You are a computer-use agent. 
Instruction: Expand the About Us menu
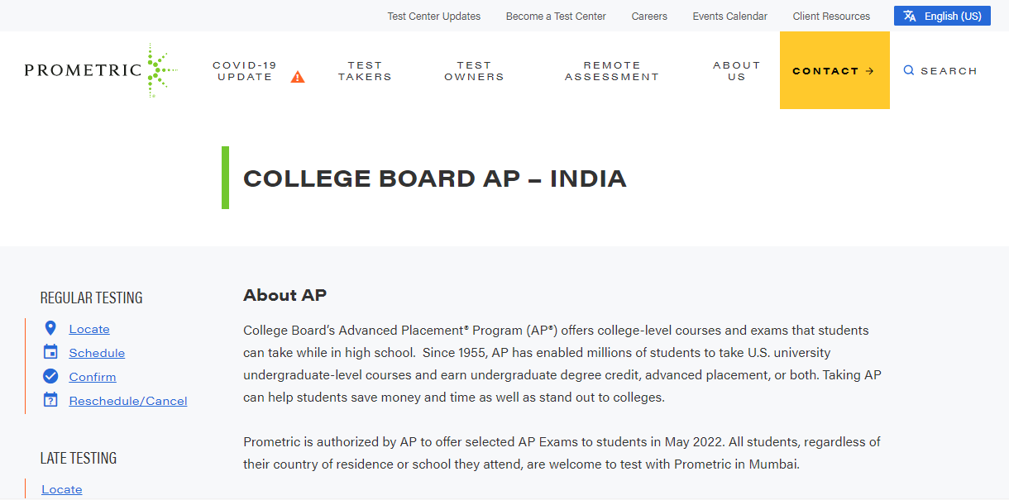737,71
